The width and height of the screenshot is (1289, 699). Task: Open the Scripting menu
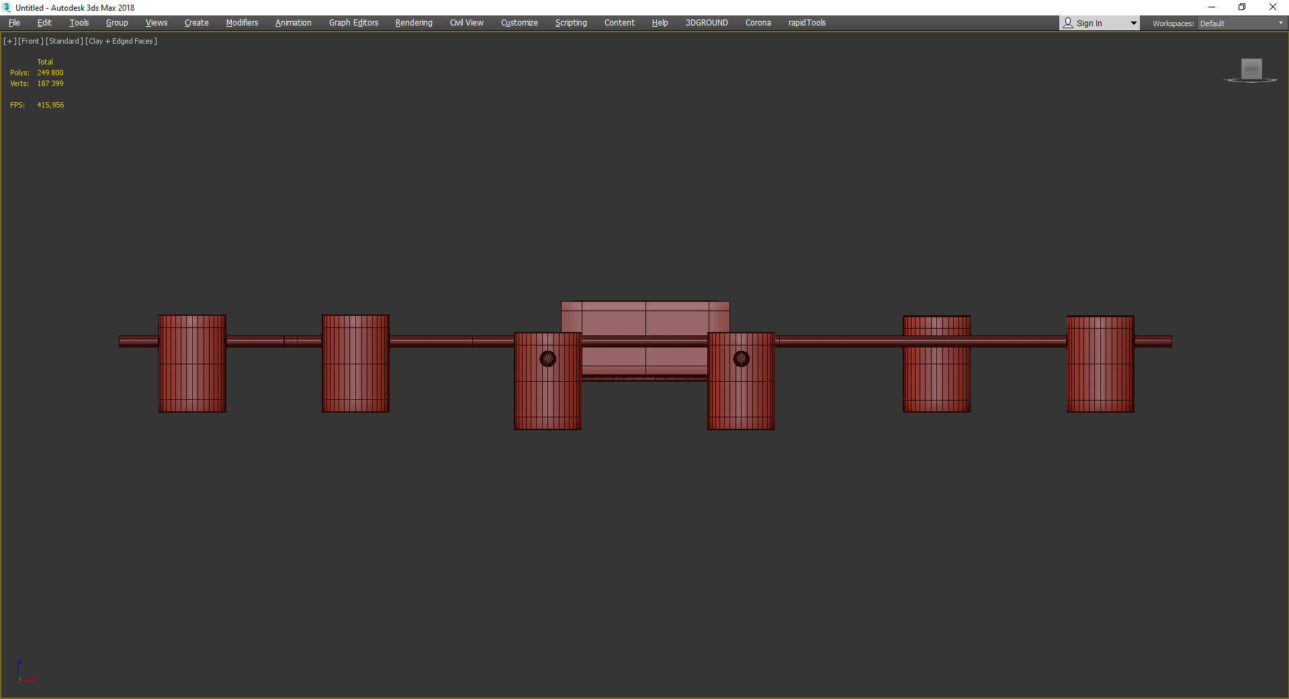(x=571, y=23)
